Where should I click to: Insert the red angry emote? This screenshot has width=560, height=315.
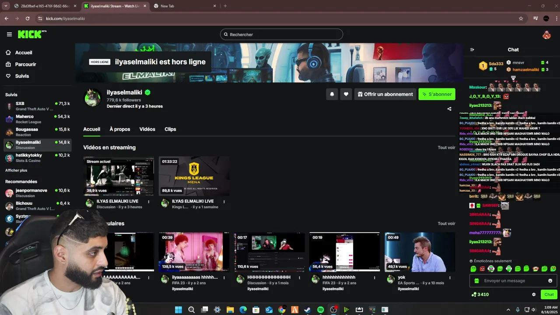pyautogui.click(x=482, y=269)
